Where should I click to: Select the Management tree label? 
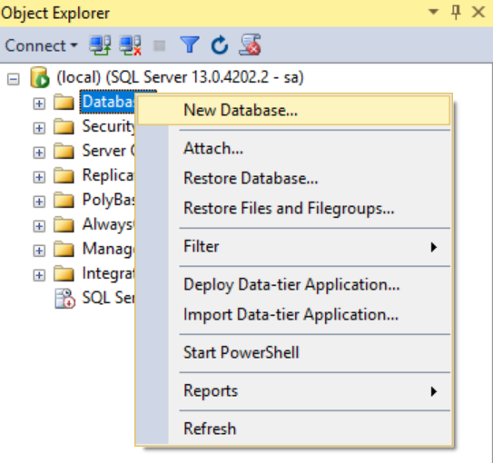[108, 249]
